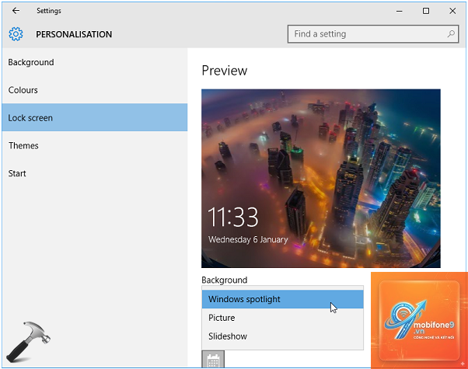Image resolution: width=468 pixels, height=369 pixels.
Task: Choose Windows spotlight from the background list
Action: [283, 299]
